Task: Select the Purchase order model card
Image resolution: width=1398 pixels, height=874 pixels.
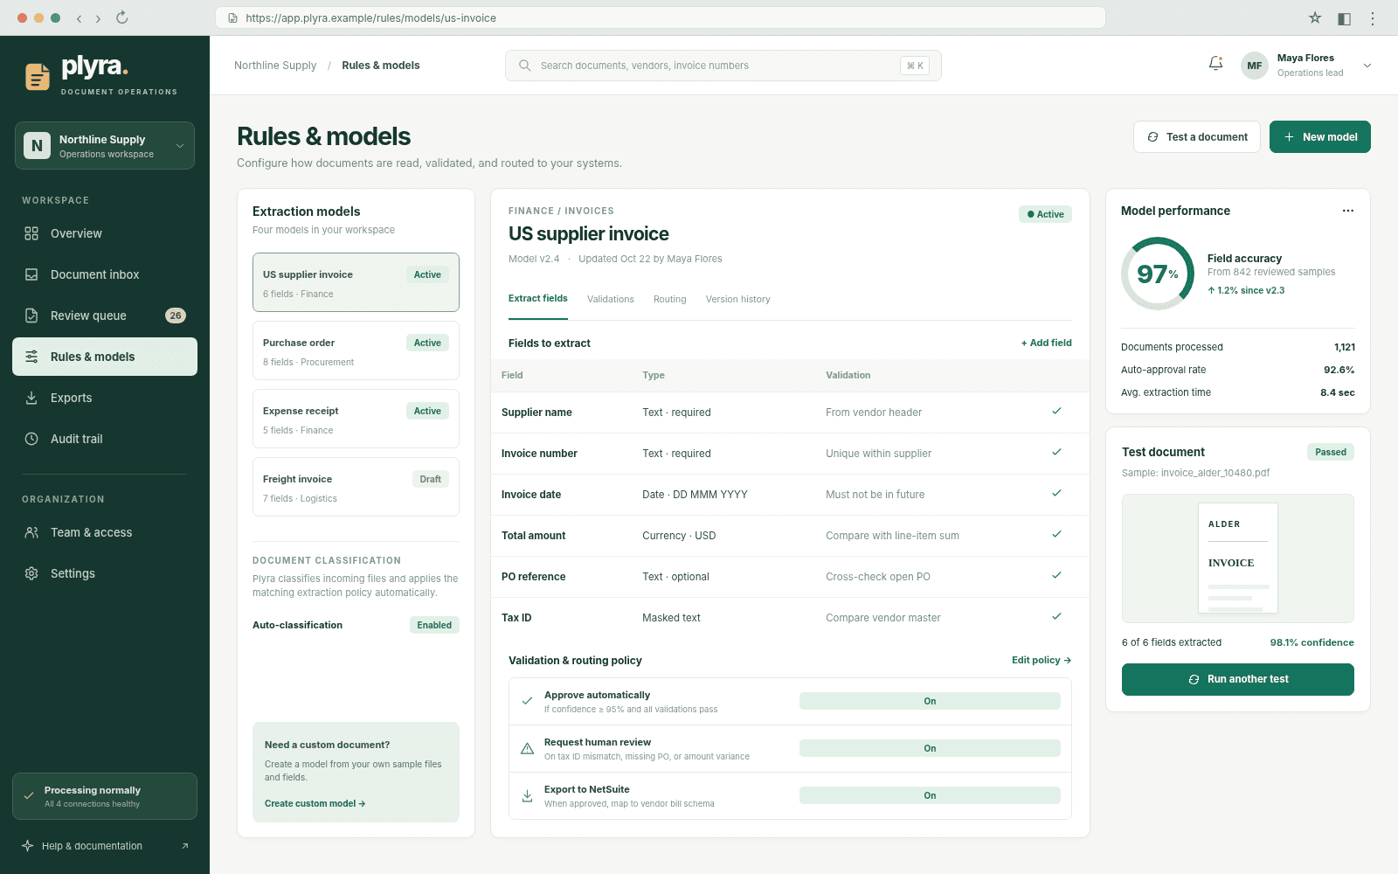Action: click(356, 350)
